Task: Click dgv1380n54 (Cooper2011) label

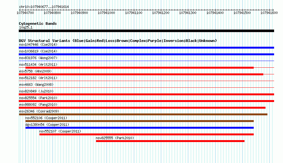Action: pos(47,125)
